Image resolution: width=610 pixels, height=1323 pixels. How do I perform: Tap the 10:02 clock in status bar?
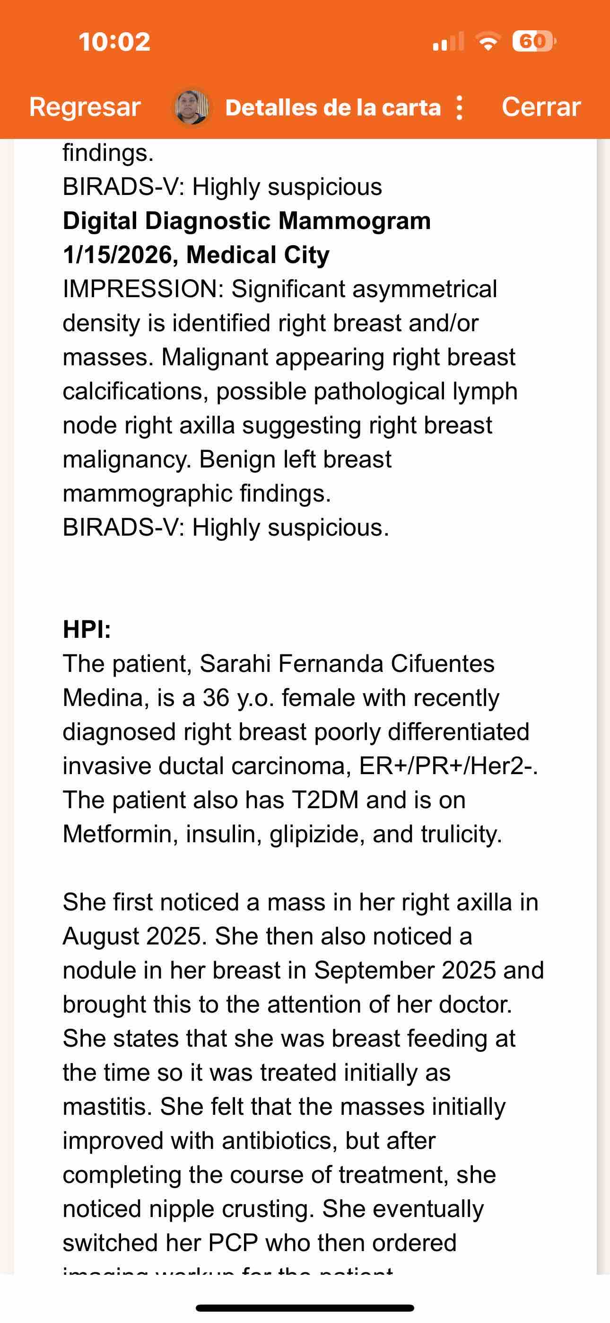click(x=114, y=42)
